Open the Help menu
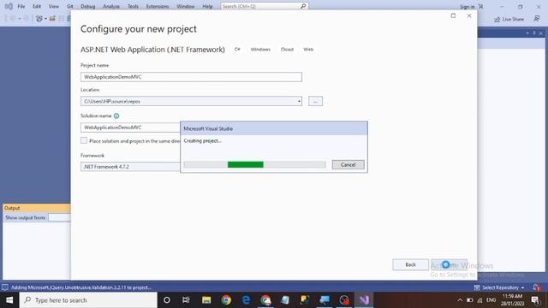This screenshot has width=548, height=308. [207, 6]
